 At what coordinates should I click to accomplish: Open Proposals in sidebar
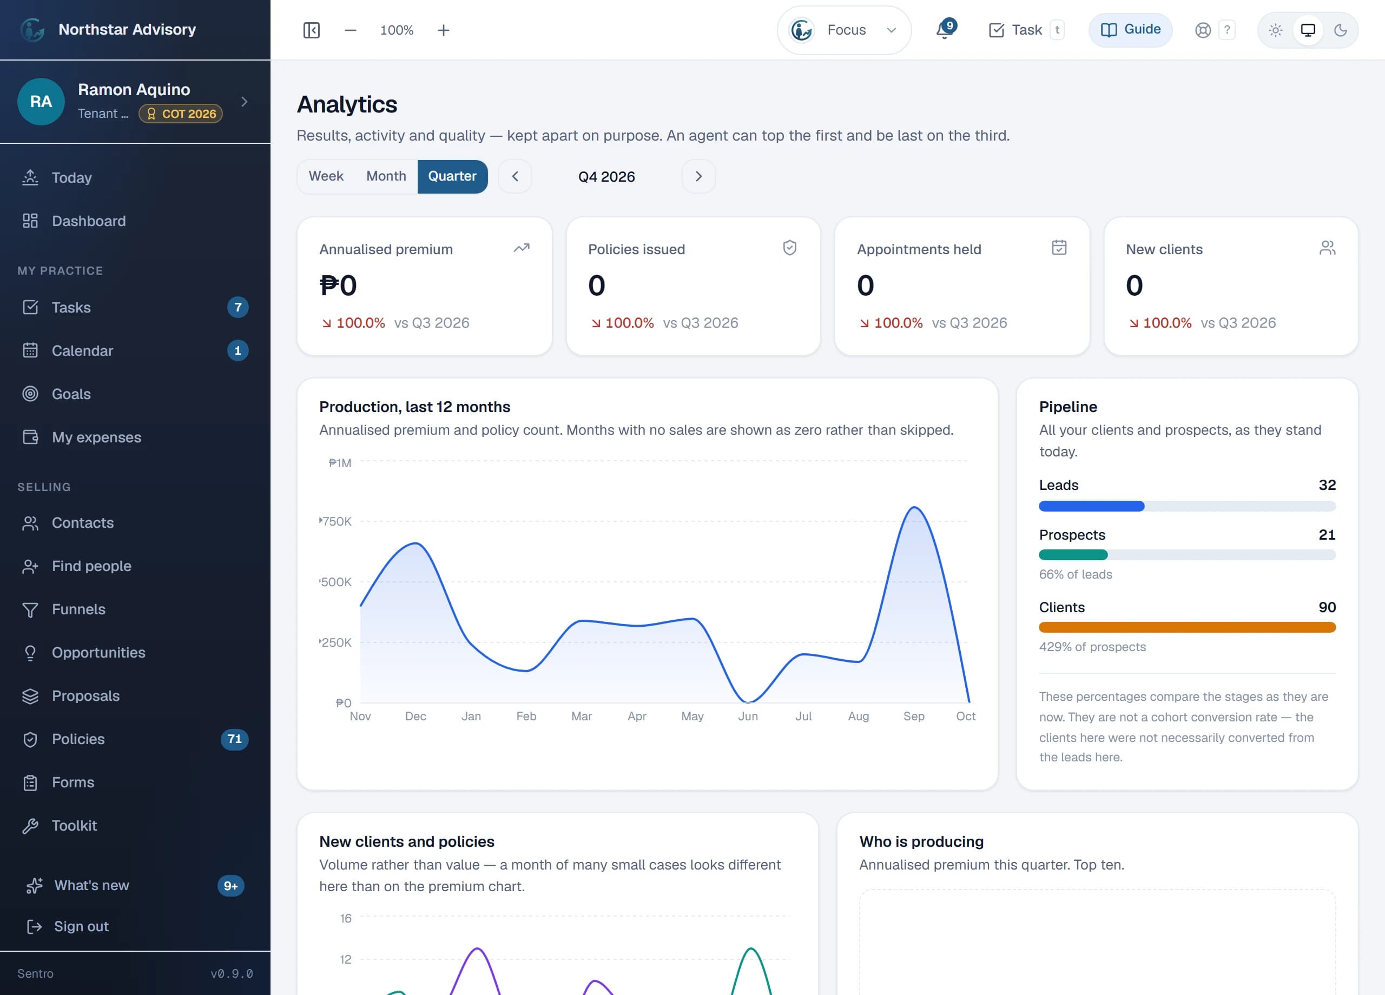tap(135, 696)
